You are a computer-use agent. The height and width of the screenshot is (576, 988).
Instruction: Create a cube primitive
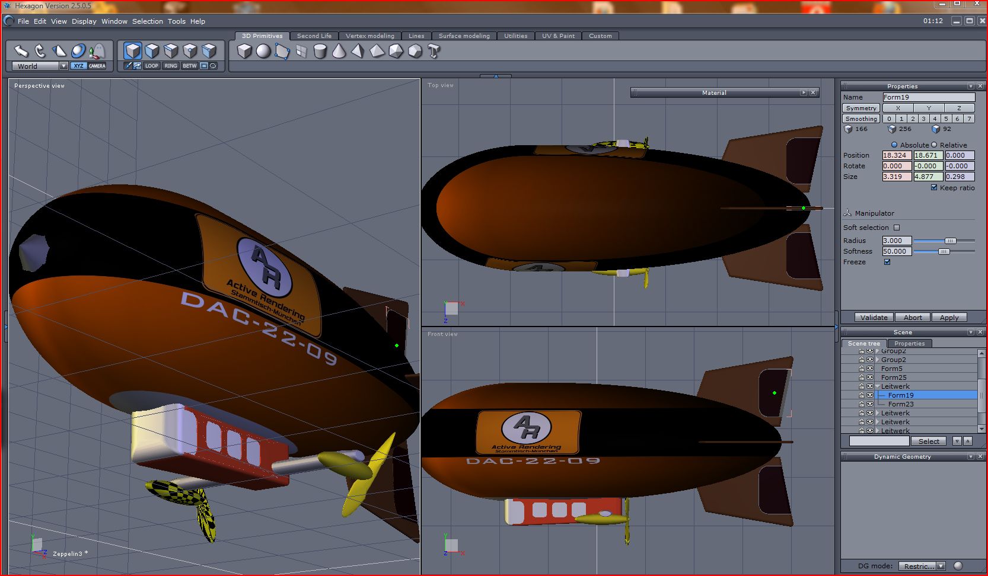[x=244, y=52]
